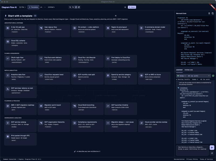Click the OAuth login flow card icon
Screen dimensions: 216x161
click(x=8, y=58)
